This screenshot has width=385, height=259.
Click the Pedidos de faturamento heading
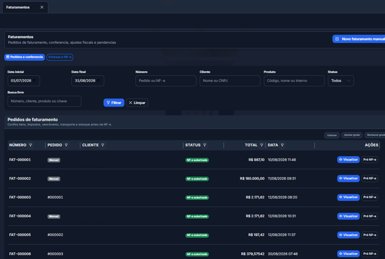point(33,120)
